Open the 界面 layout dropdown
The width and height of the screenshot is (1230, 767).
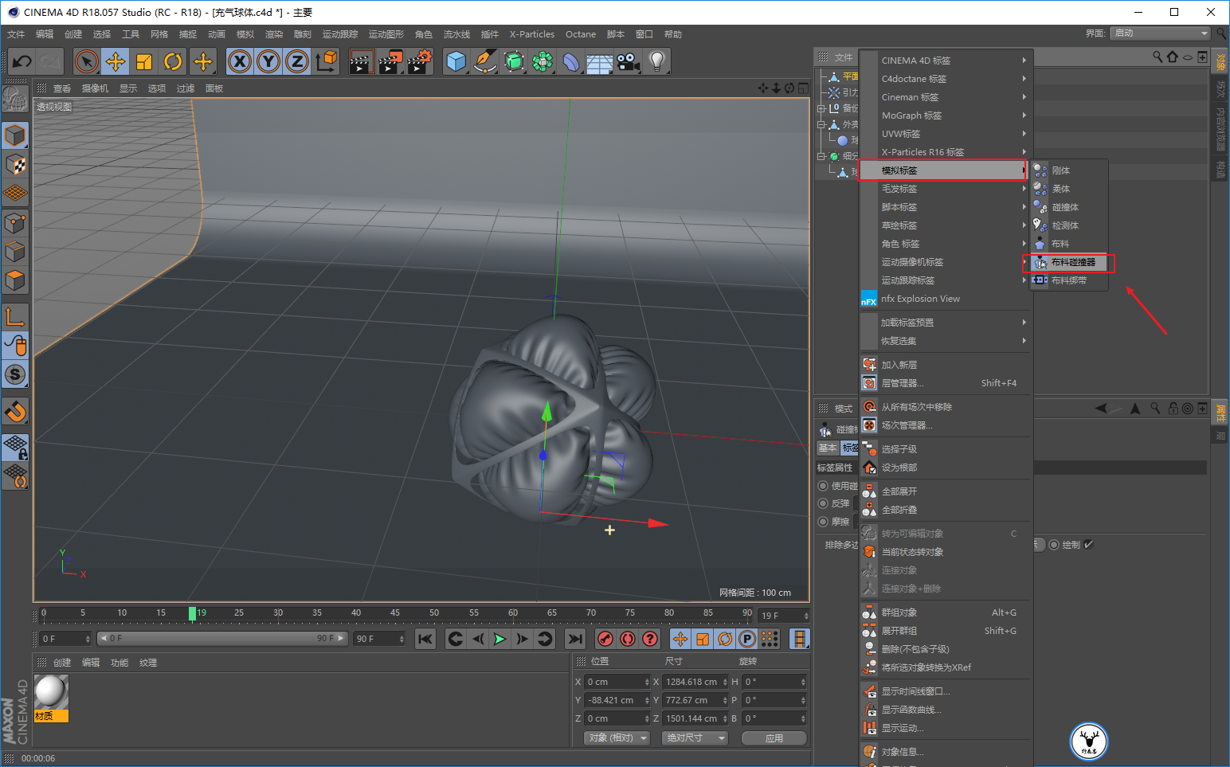coord(1160,33)
